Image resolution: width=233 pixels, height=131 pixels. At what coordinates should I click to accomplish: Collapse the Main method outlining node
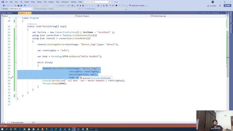tap(16, 26)
